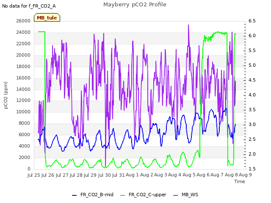Toggle the FR_CO2_B-mid legend entry
Screen dimensions: 271x203
93,195
